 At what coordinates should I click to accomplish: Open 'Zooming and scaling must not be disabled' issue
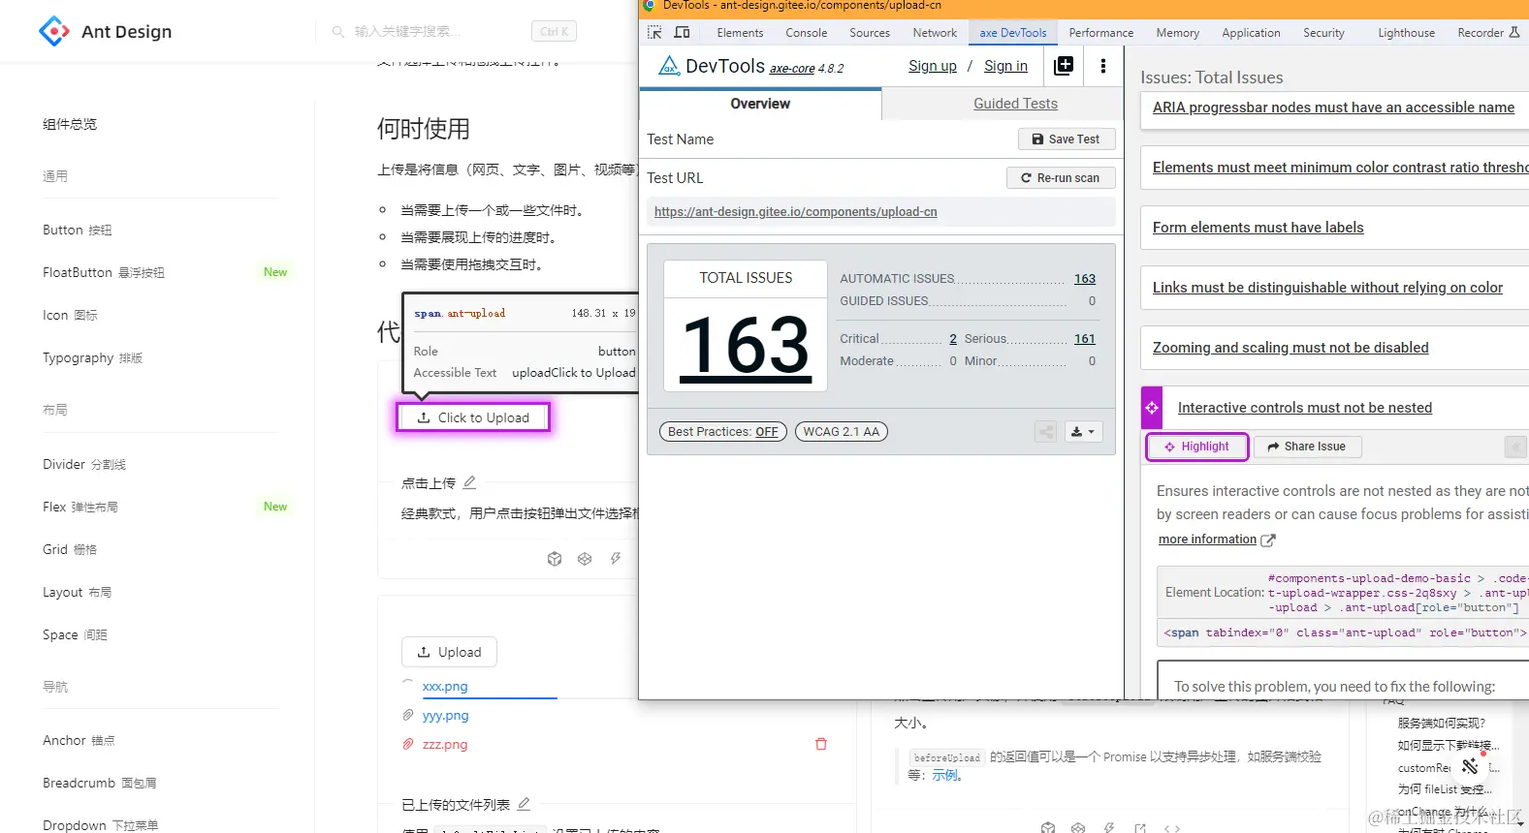point(1290,348)
